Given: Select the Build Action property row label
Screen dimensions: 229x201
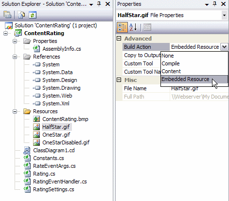Looking at the screenshot, I should click(138, 47).
